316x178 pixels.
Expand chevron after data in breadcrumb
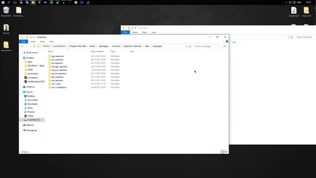click(x=151, y=46)
